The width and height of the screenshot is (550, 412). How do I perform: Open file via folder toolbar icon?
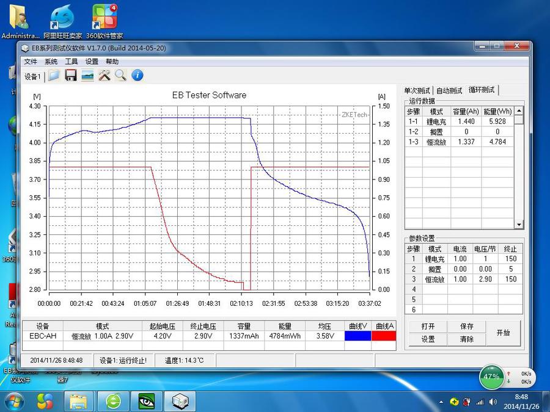(x=54, y=75)
